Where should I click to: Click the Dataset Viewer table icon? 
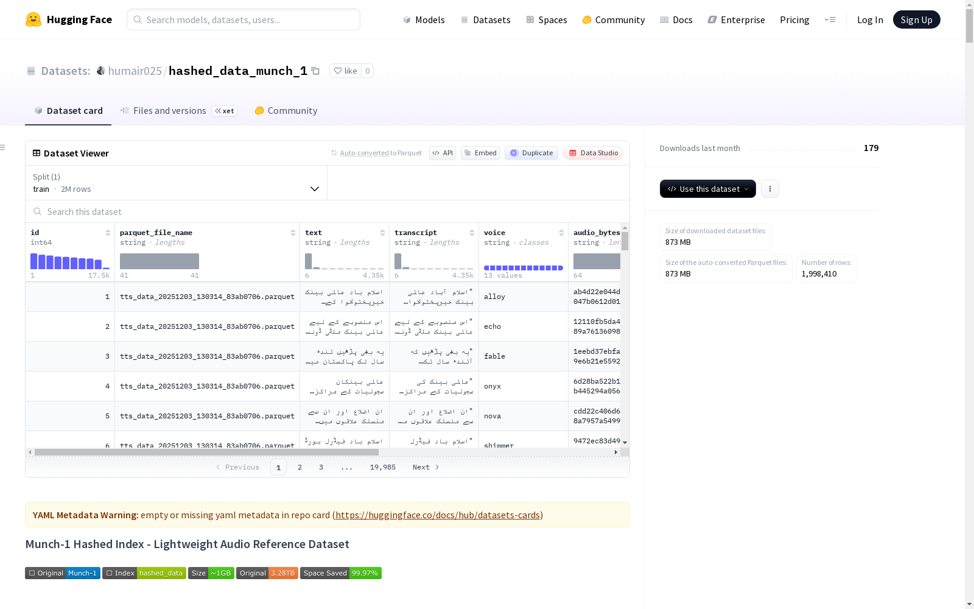(x=37, y=153)
